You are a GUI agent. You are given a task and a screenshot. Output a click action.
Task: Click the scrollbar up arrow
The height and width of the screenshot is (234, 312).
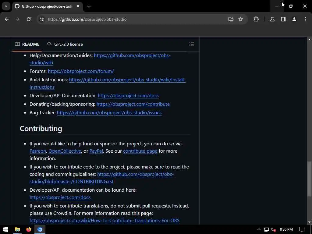click(309, 40)
